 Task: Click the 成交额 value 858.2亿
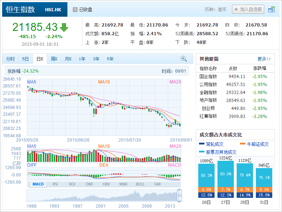tap(110, 34)
